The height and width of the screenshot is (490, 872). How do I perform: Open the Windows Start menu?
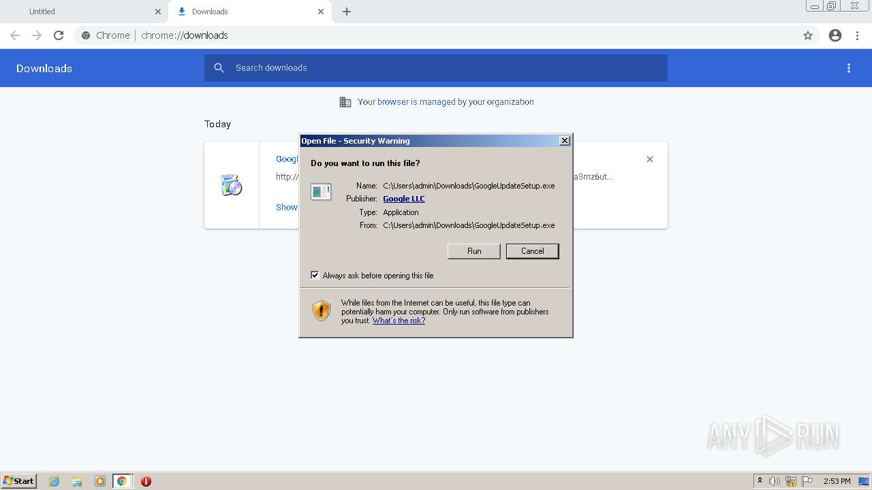[18, 481]
